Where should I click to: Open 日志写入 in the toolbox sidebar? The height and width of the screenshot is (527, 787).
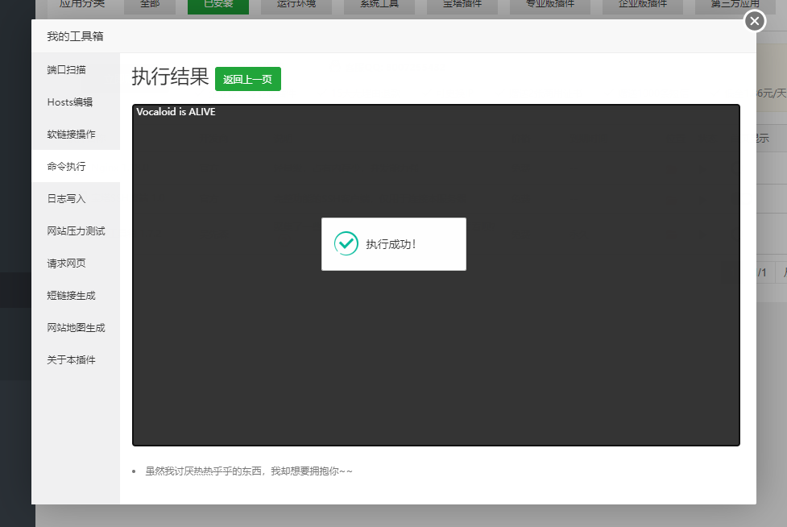coord(76,199)
